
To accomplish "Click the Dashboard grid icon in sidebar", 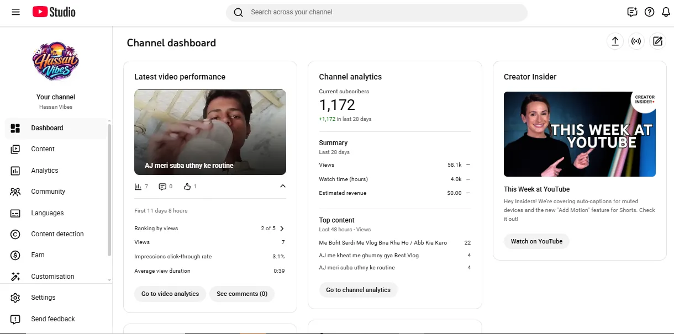I will [15, 128].
